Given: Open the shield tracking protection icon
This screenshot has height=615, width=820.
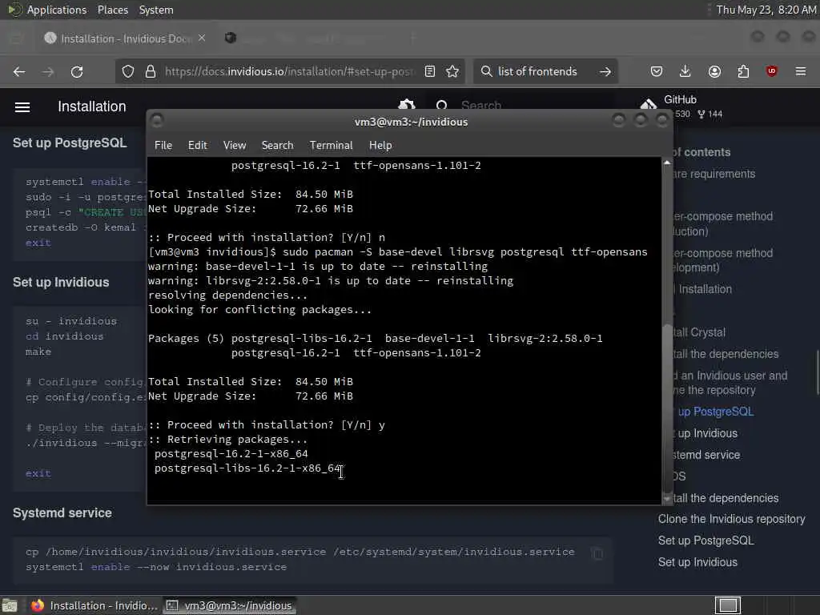Looking at the screenshot, I should click(128, 71).
